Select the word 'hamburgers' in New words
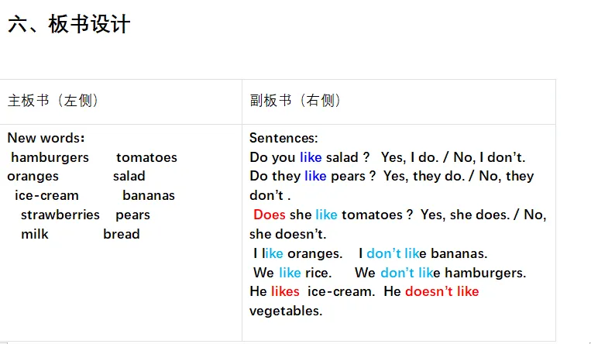Viewport: 591px width, 344px height. [50, 157]
